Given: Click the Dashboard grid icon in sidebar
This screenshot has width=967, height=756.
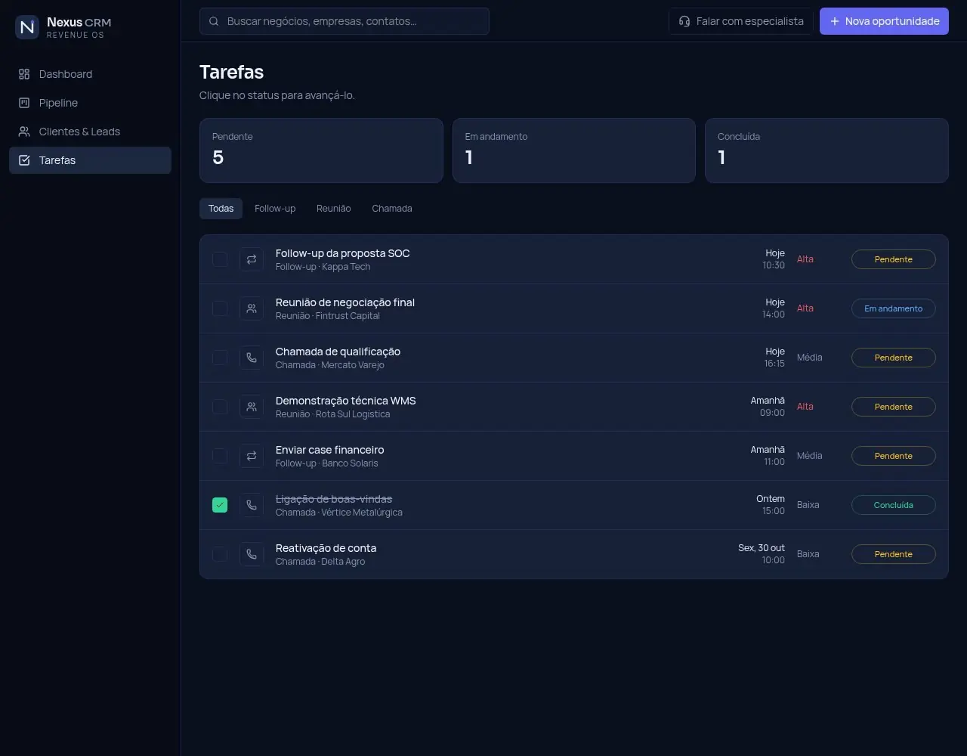Looking at the screenshot, I should 24,74.
